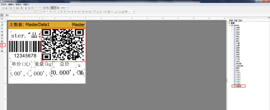This screenshot has height=110, width=270.
Task: Select the upper barcode object tool
Action: click(x=2, y=41)
